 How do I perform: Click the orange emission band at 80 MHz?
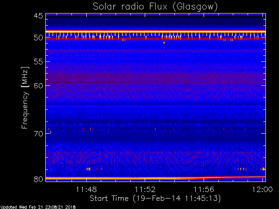click(x=156, y=178)
